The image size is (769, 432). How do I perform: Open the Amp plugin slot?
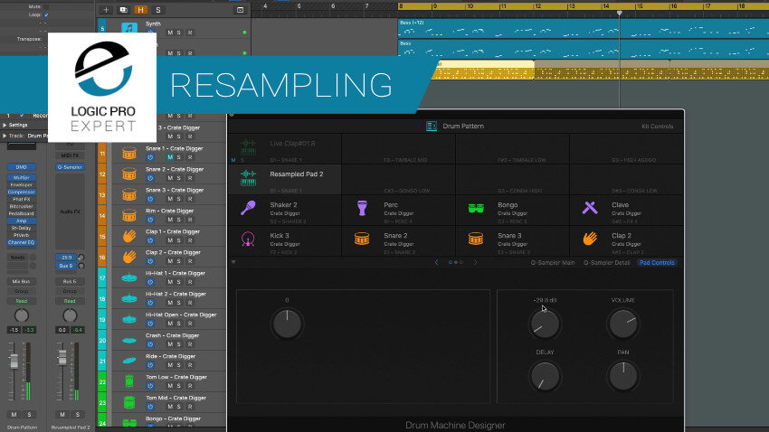[21, 221]
